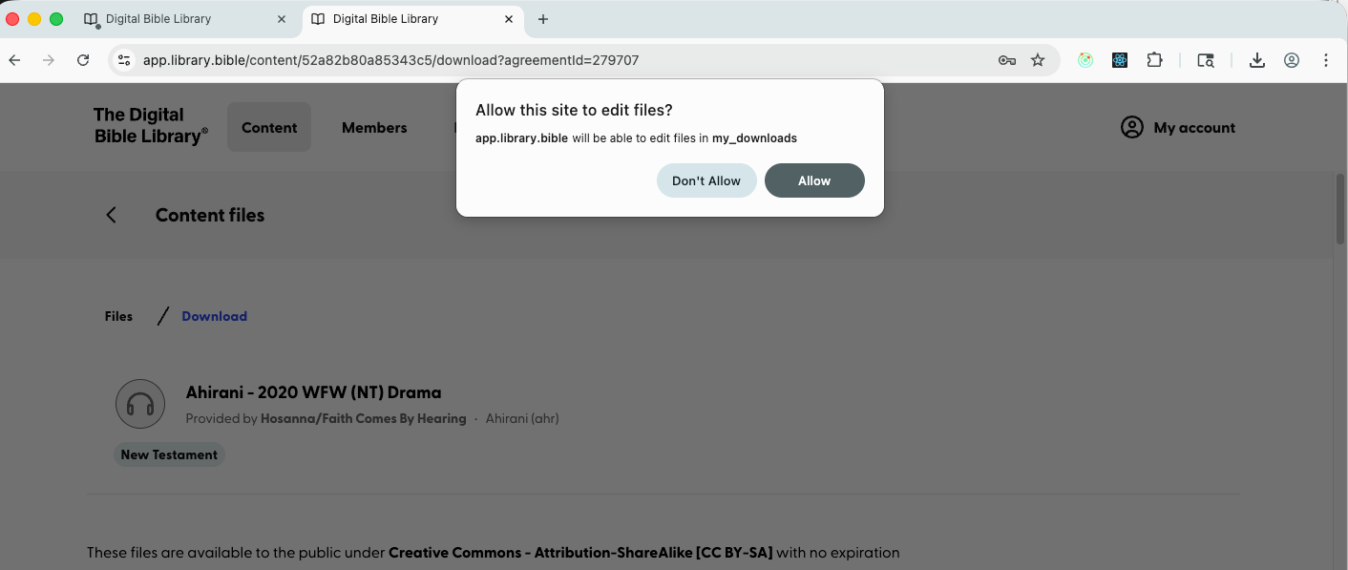Click the Download breadcrumb link
This screenshot has height=570, width=1348.
point(215,316)
